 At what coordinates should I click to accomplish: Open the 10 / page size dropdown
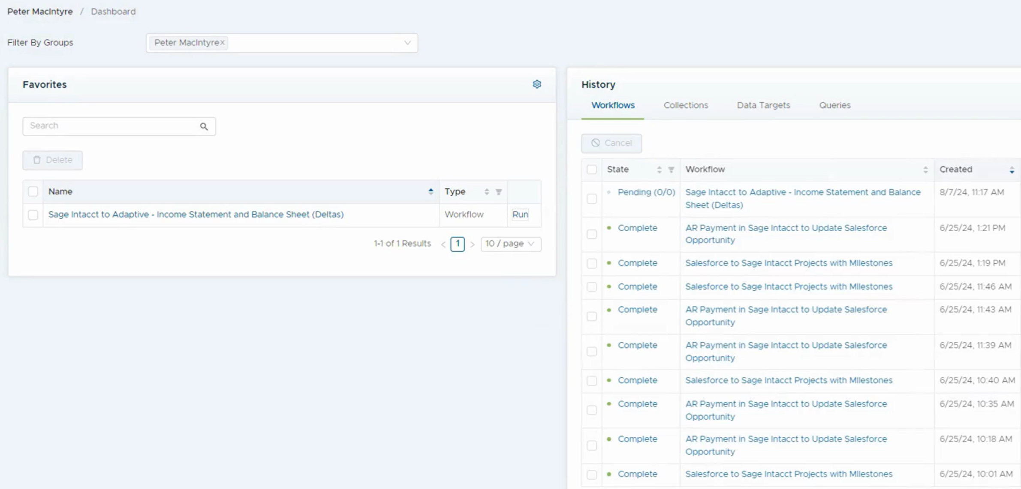coord(510,244)
